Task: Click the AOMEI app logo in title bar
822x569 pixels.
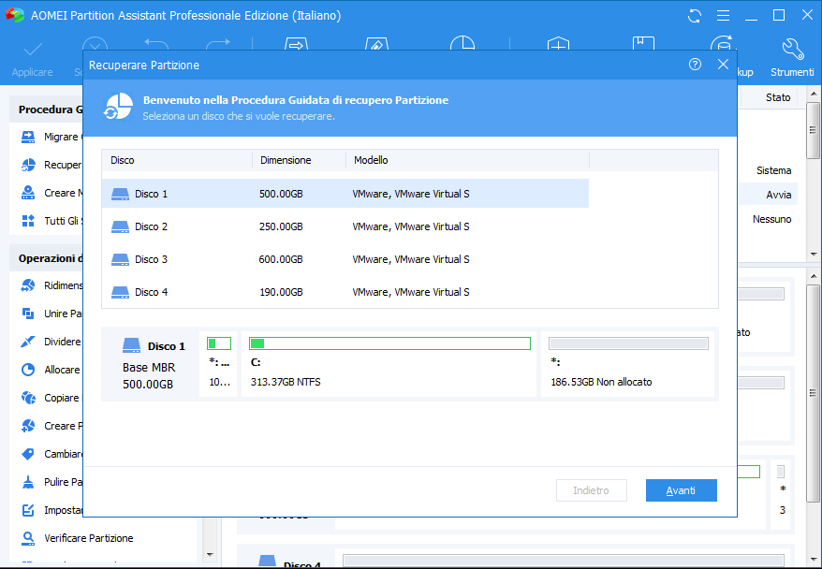Action: click(x=15, y=15)
